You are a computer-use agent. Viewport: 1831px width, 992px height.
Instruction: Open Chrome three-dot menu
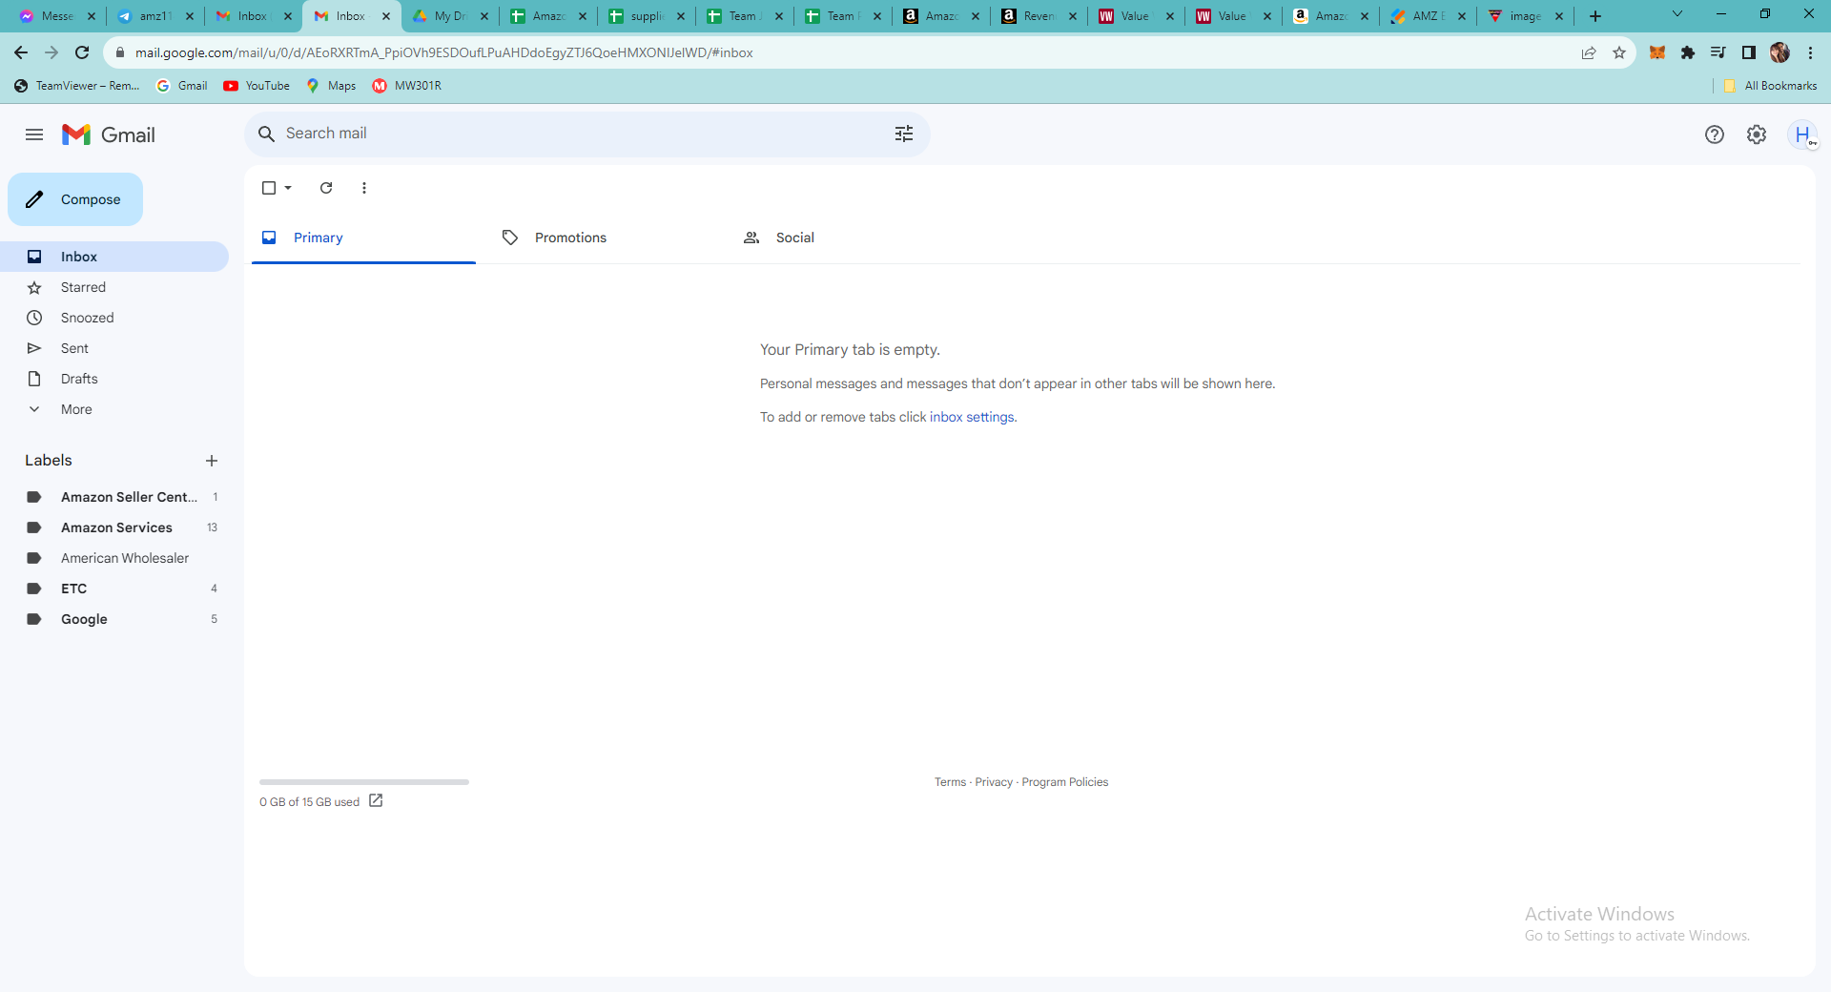point(1810,52)
